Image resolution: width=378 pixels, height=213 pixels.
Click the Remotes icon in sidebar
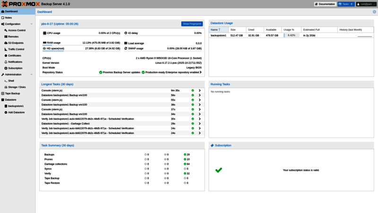[6, 37]
